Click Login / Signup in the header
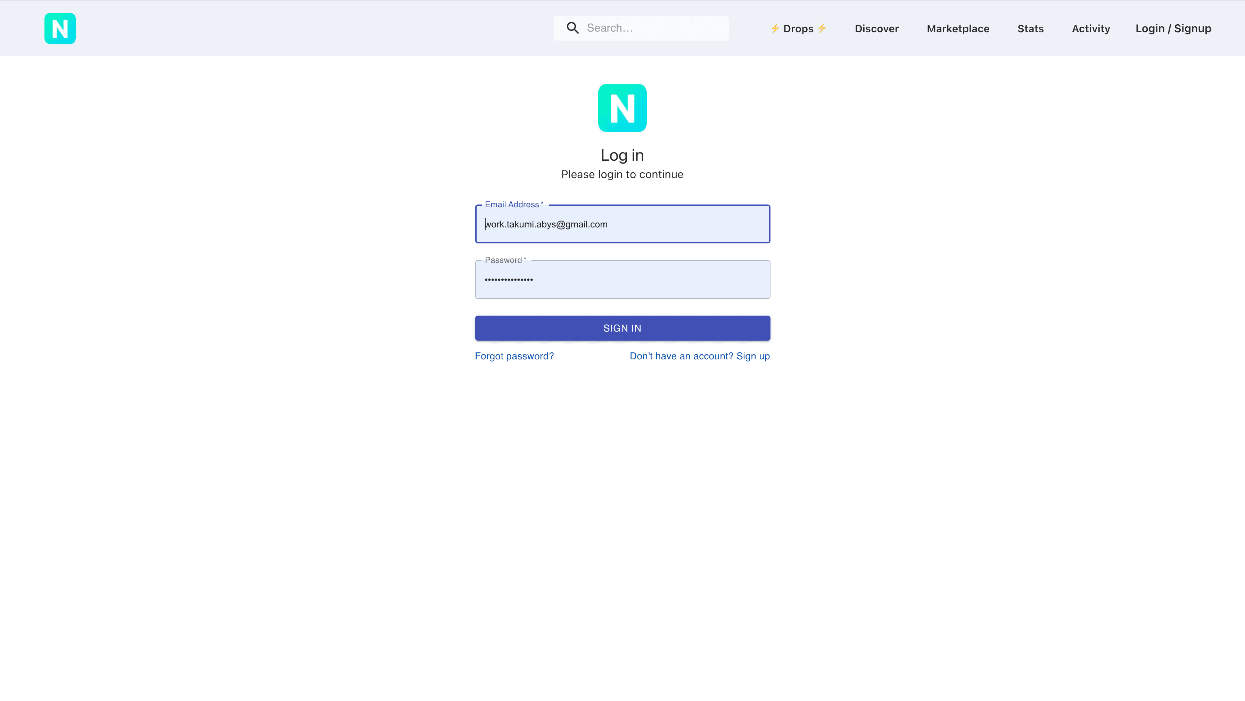 click(1173, 28)
